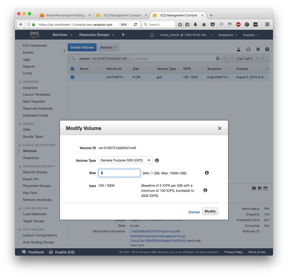Open EC2 Dashboard in sidebar
Image resolution: width=288 pixels, height=277 pixels.
point(35,45)
